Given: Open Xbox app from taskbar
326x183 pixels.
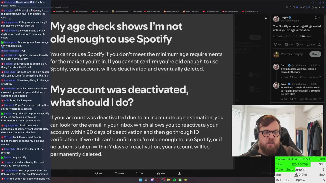Looking at the screenshot, I should tap(180, 180).
